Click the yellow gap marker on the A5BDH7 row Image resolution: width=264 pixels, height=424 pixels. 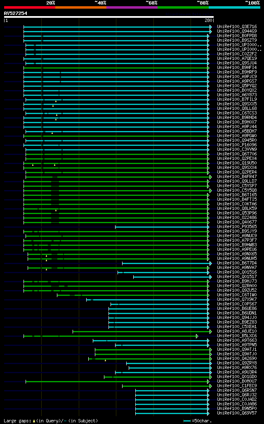pos(52,133)
